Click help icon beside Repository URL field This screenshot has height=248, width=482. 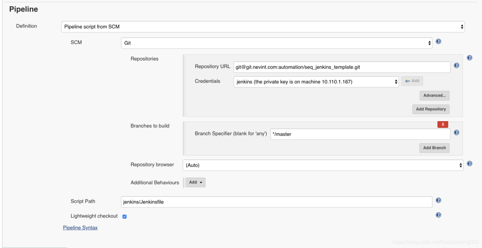(457, 65)
